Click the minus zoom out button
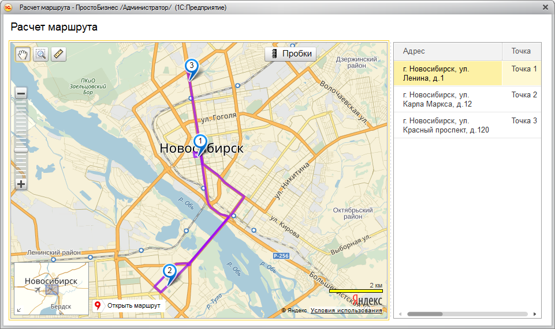This screenshot has height=329, width=555. coord(21,93)
